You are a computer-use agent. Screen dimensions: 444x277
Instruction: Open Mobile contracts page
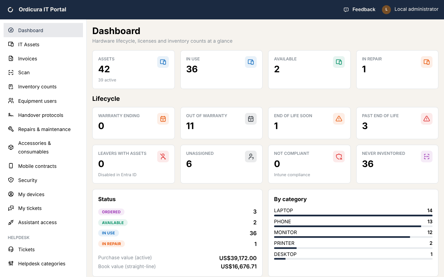point(43,166)
